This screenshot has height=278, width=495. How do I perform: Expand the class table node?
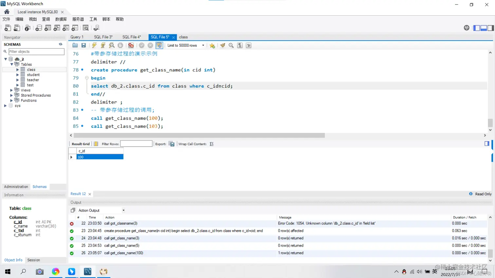point(18,70)
